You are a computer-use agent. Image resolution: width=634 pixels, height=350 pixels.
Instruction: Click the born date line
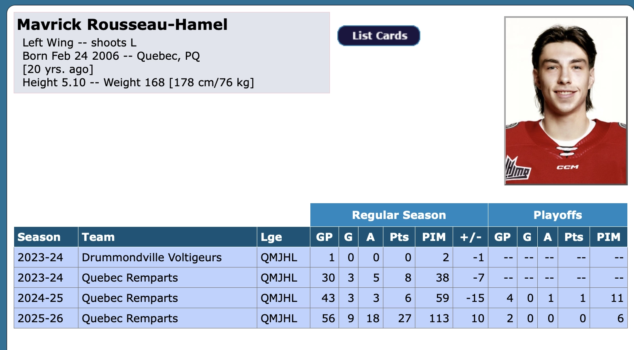111,56
